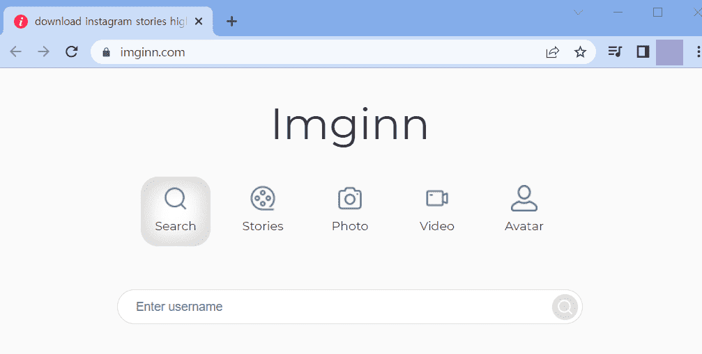The width and height of the screenshot is (702, 354).
Task: Open the media control playlist icon
Action: tap(615, 51)
